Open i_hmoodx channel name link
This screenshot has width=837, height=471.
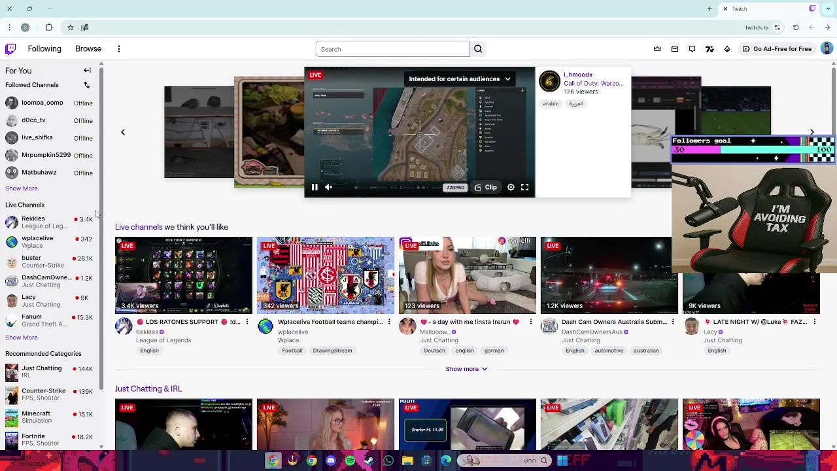(578, 75)
